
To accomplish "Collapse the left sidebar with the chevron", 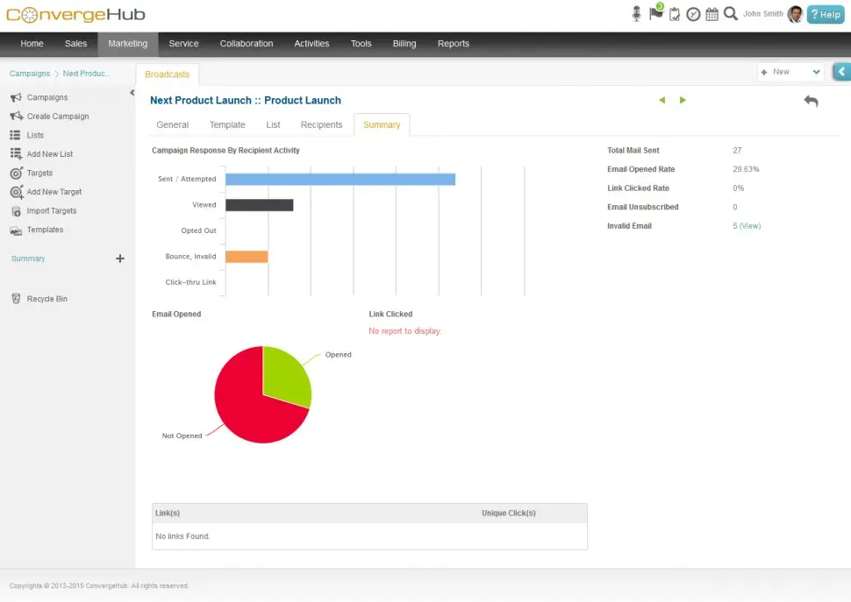I will click(x=132, y=90).
